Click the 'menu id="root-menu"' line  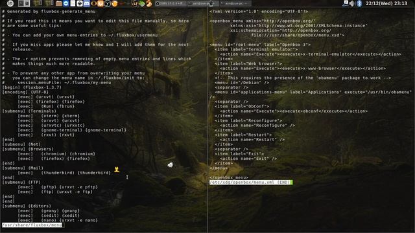[260, 45]
